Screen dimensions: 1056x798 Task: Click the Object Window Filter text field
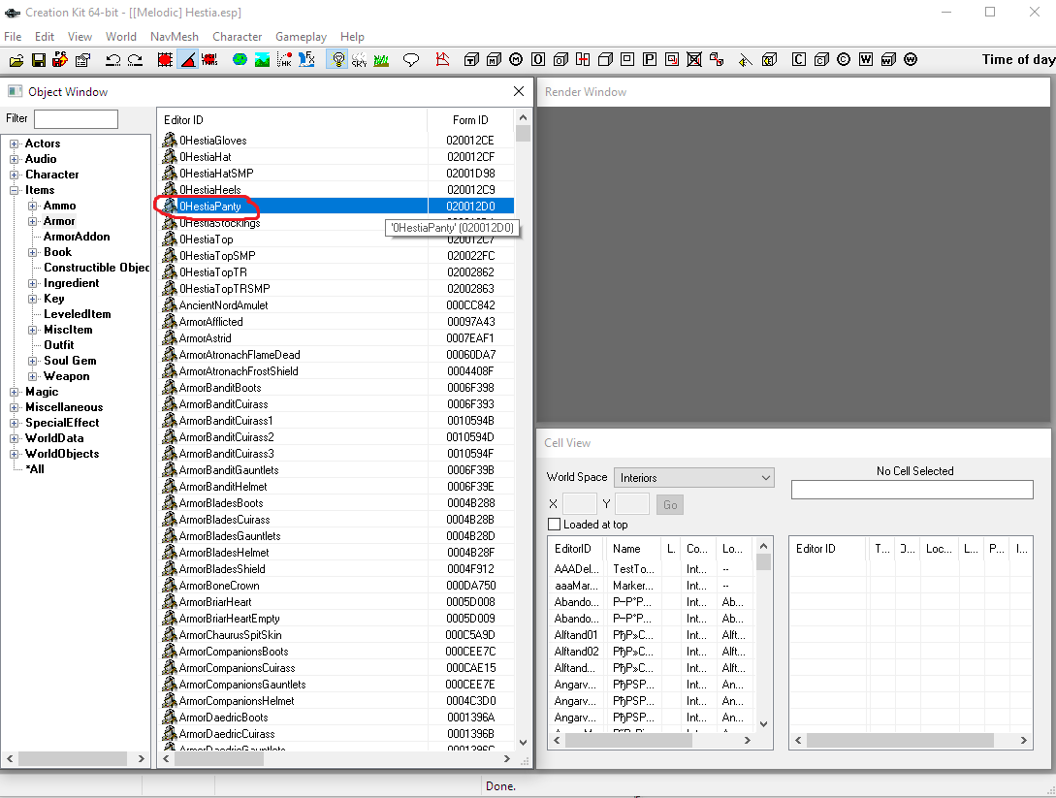tap(76, 119)
